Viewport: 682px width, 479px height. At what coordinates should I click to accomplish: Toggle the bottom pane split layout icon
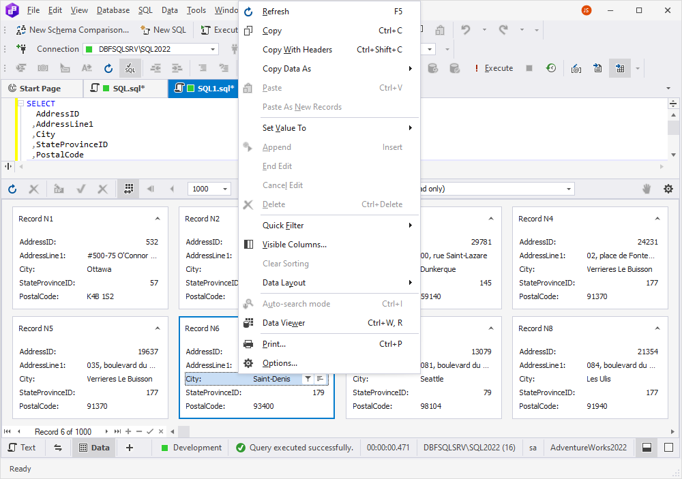647,447
